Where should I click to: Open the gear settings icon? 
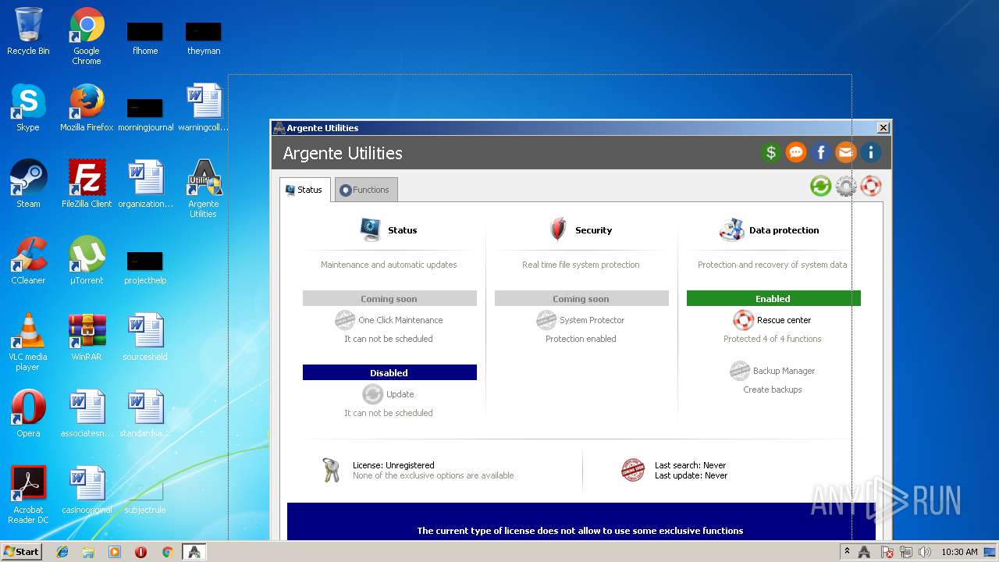tap(846, 186)
